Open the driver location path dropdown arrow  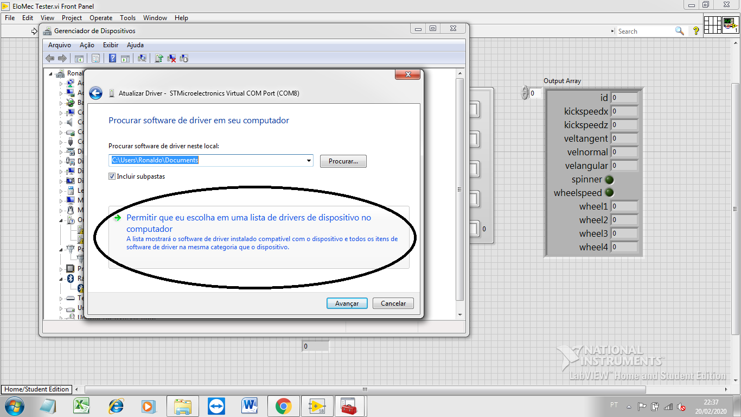click(x=309, y=161)
